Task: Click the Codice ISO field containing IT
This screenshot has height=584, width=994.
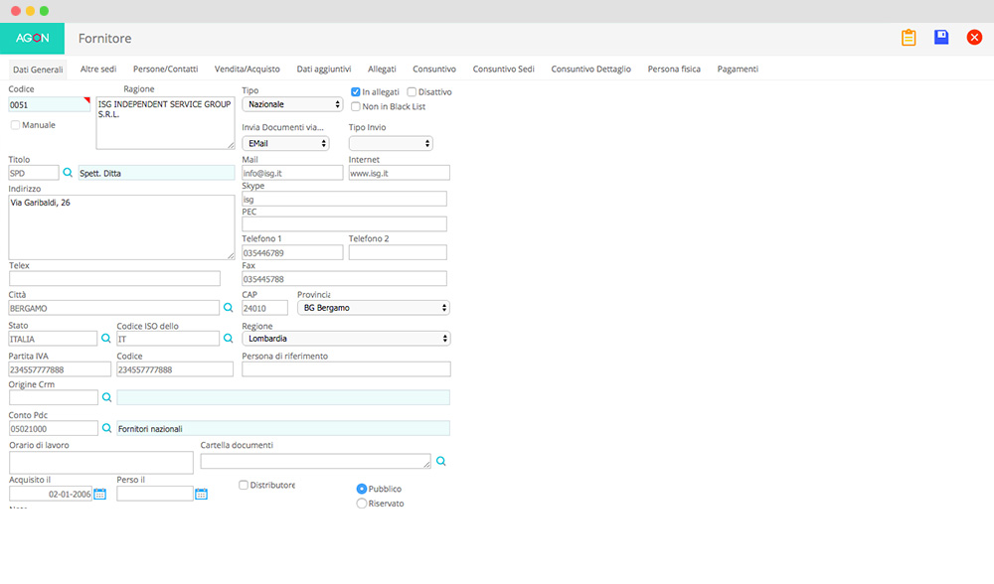Action: coord(168,339)
